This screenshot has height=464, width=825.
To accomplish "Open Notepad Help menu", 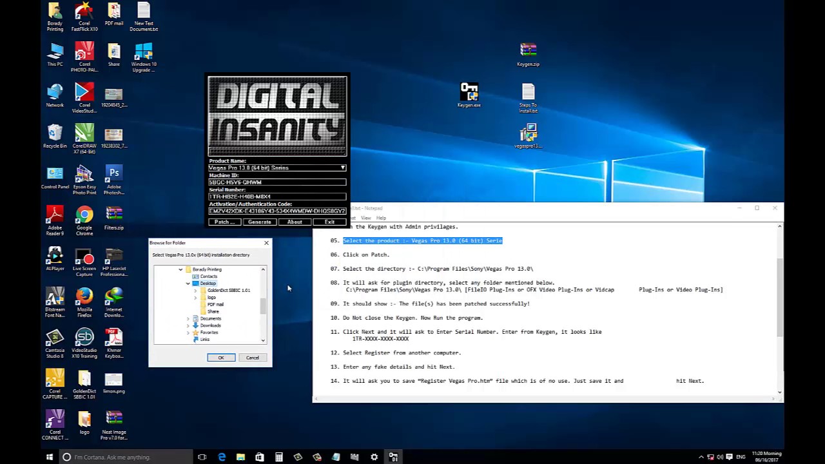I will point(381,218).
